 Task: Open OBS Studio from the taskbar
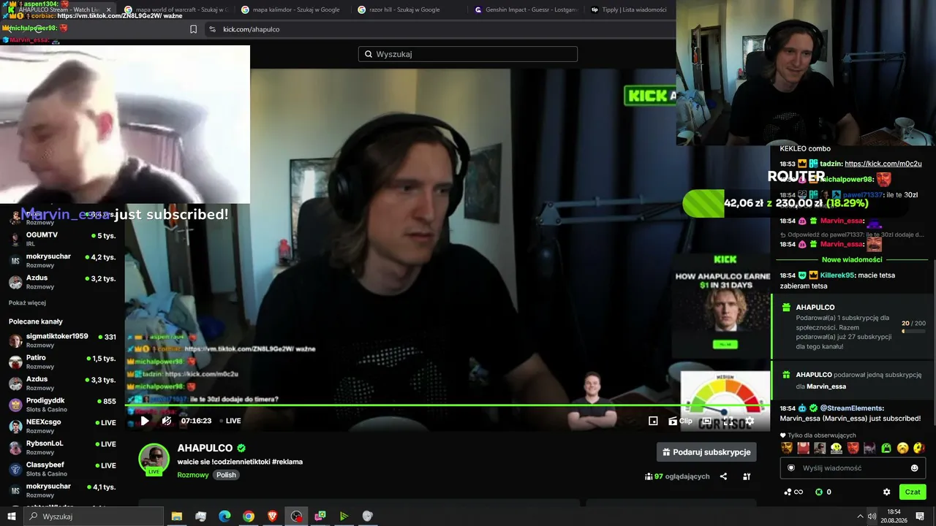coord(296,517)
